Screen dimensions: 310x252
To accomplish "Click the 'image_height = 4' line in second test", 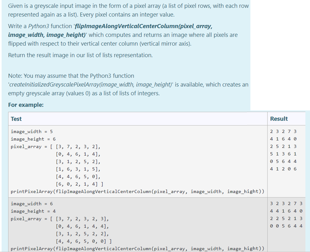I will 32,211.
